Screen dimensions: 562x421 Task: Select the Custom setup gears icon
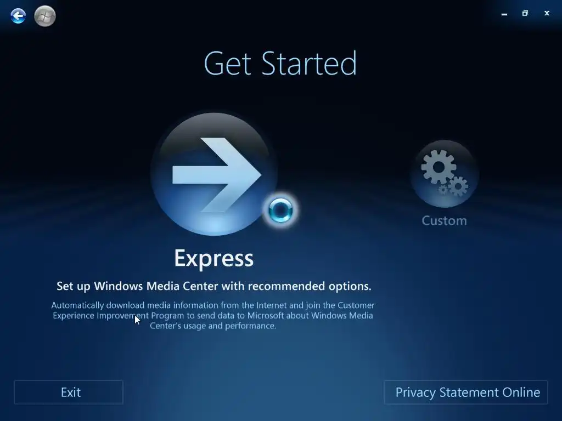[445, 174]
